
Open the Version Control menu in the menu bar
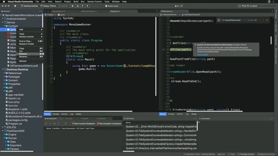pyautogui.click(x=95, y=2)
